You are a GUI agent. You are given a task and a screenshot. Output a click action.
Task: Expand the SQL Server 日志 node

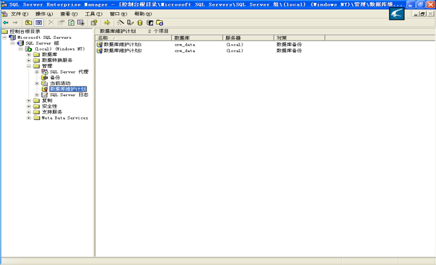pos(37,95)
